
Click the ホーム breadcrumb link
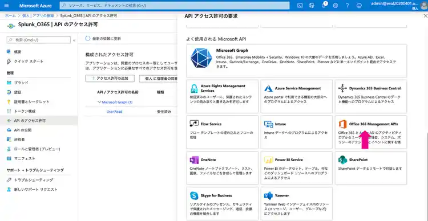point(10,15)
